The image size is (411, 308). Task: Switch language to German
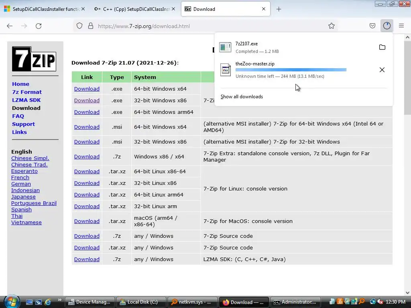(x=21, y=184)
